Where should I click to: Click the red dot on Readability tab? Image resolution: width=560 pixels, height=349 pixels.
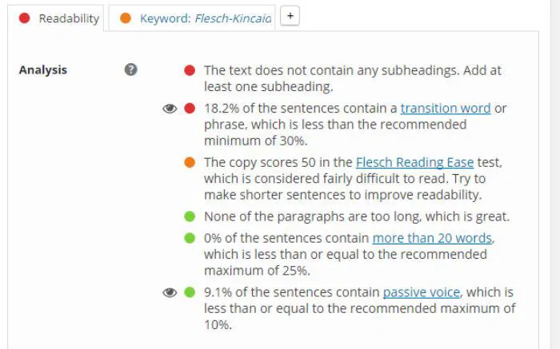click(25, 18)
